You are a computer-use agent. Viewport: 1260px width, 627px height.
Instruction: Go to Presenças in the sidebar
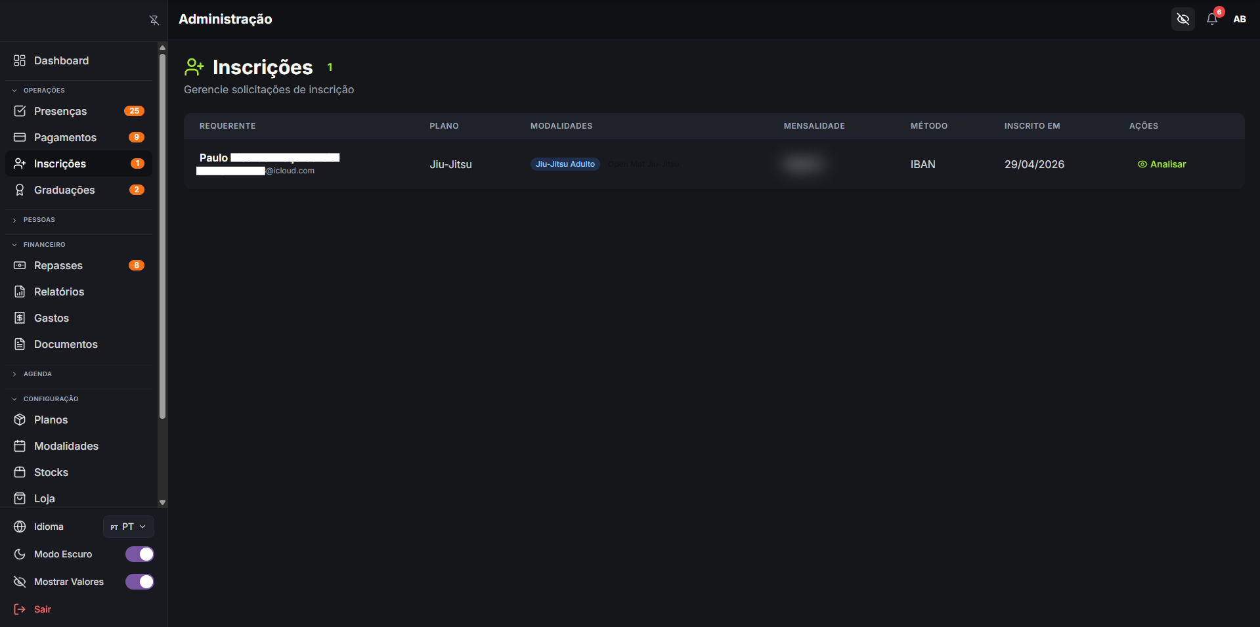click(79, 111)
